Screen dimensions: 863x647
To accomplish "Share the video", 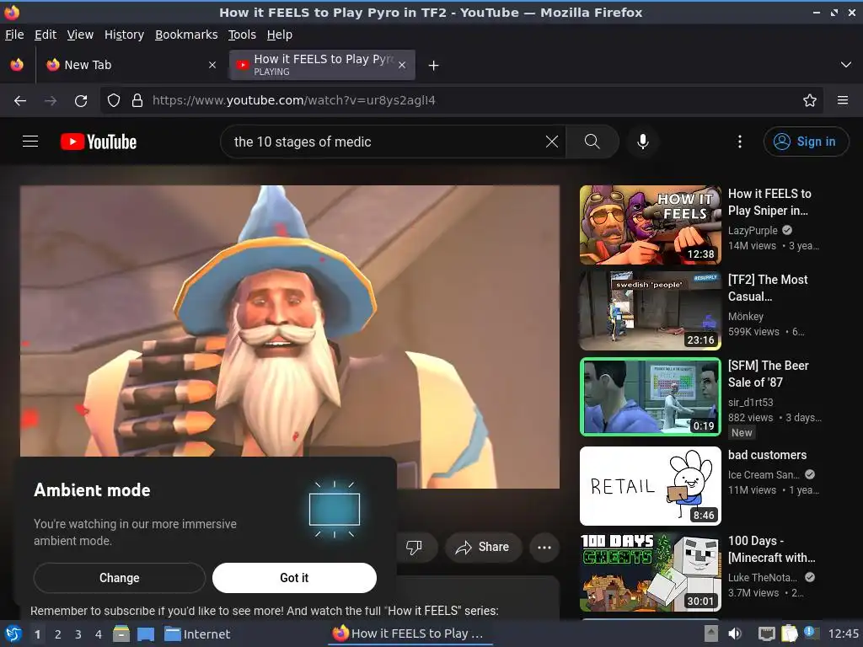I will [483, 547].
